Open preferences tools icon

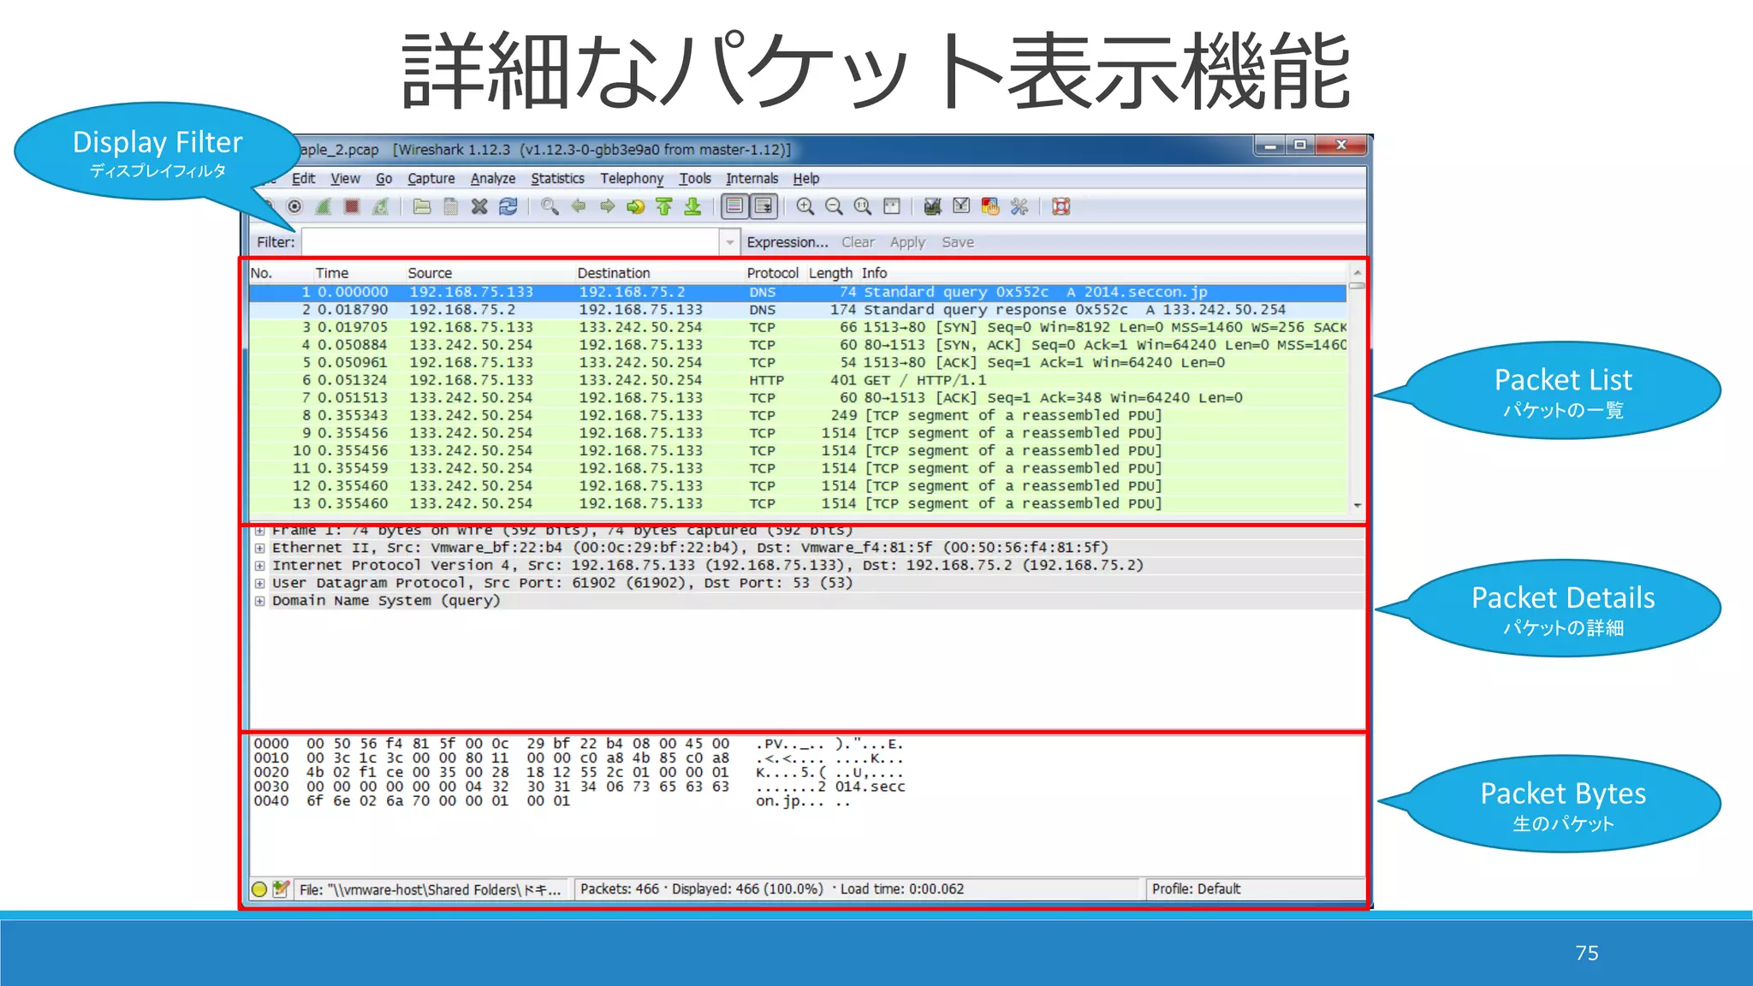tap(1019, 206)
